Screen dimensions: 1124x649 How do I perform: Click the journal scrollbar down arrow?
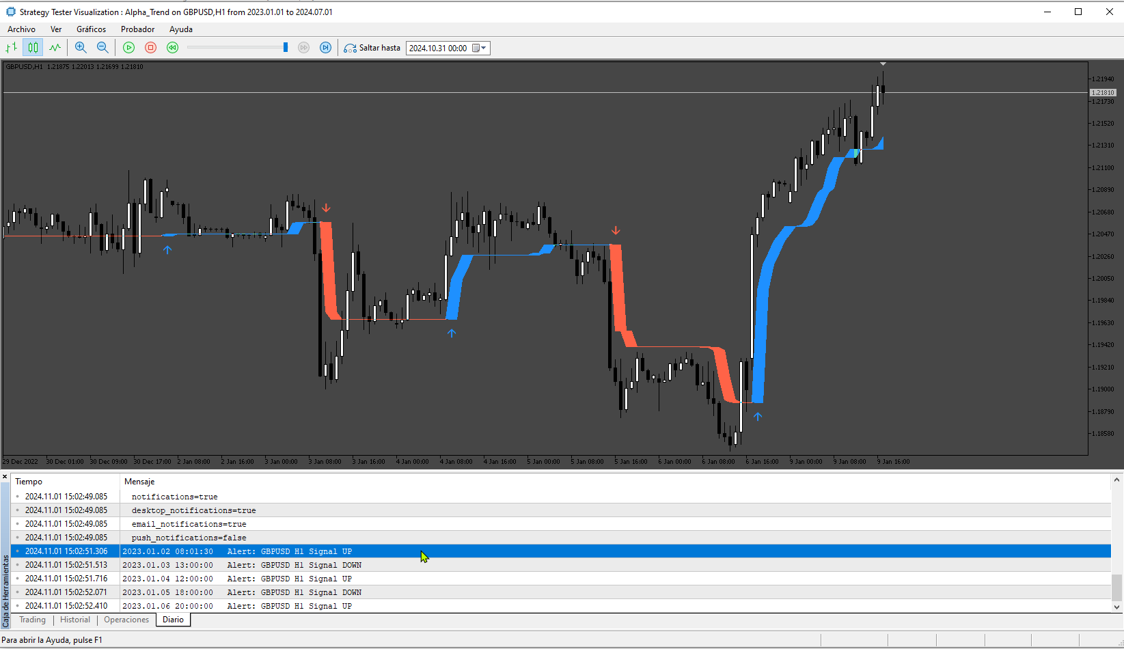point(1117,607)
